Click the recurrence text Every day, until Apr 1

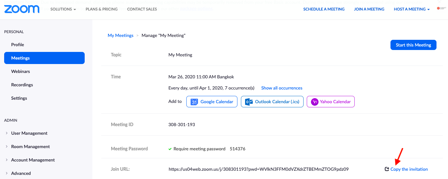tap(211, 88)
